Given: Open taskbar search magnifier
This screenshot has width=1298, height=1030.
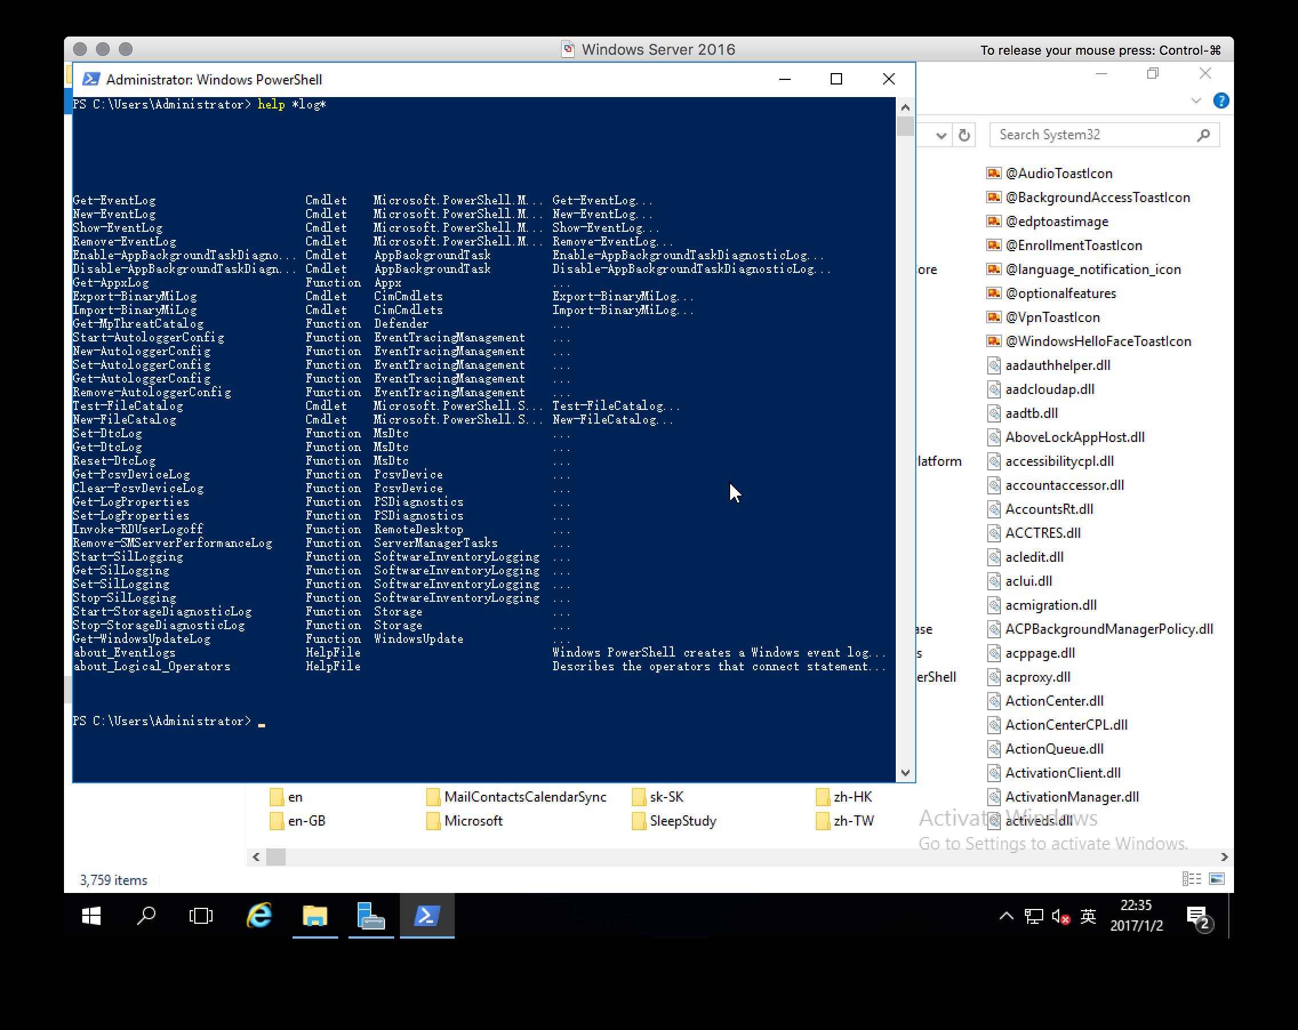Looking at the screenshot, I should click(x=146, y=916).
